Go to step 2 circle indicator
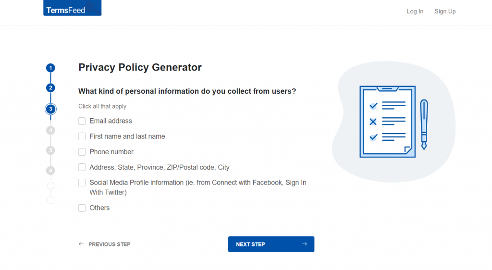 pos(50,88)
